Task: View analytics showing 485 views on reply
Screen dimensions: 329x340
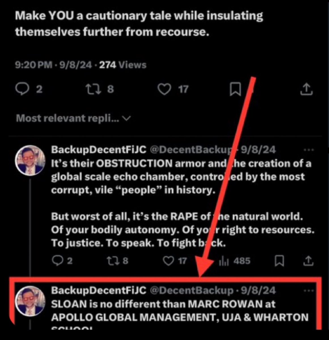Action: (234, 261)
